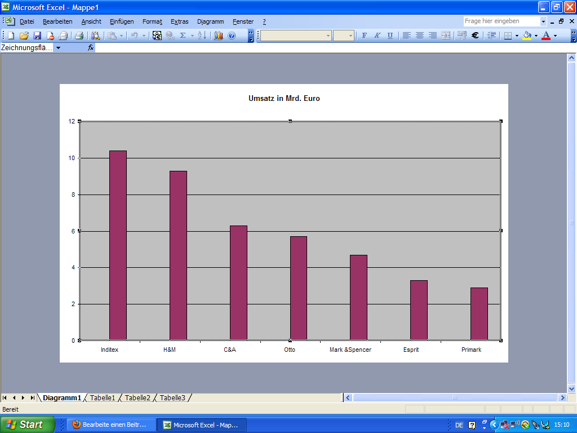The width and height of the screenshot is (577, 433).
Task: Select the Inditex bar in the chart
Action: coord(118,245)
